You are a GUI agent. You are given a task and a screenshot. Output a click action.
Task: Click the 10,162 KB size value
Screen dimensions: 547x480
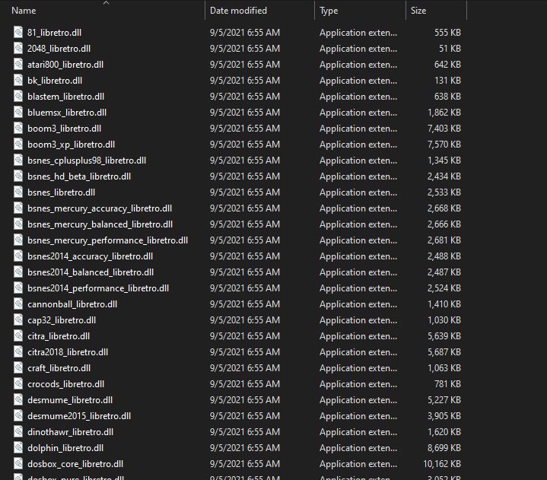pos(442,464)
